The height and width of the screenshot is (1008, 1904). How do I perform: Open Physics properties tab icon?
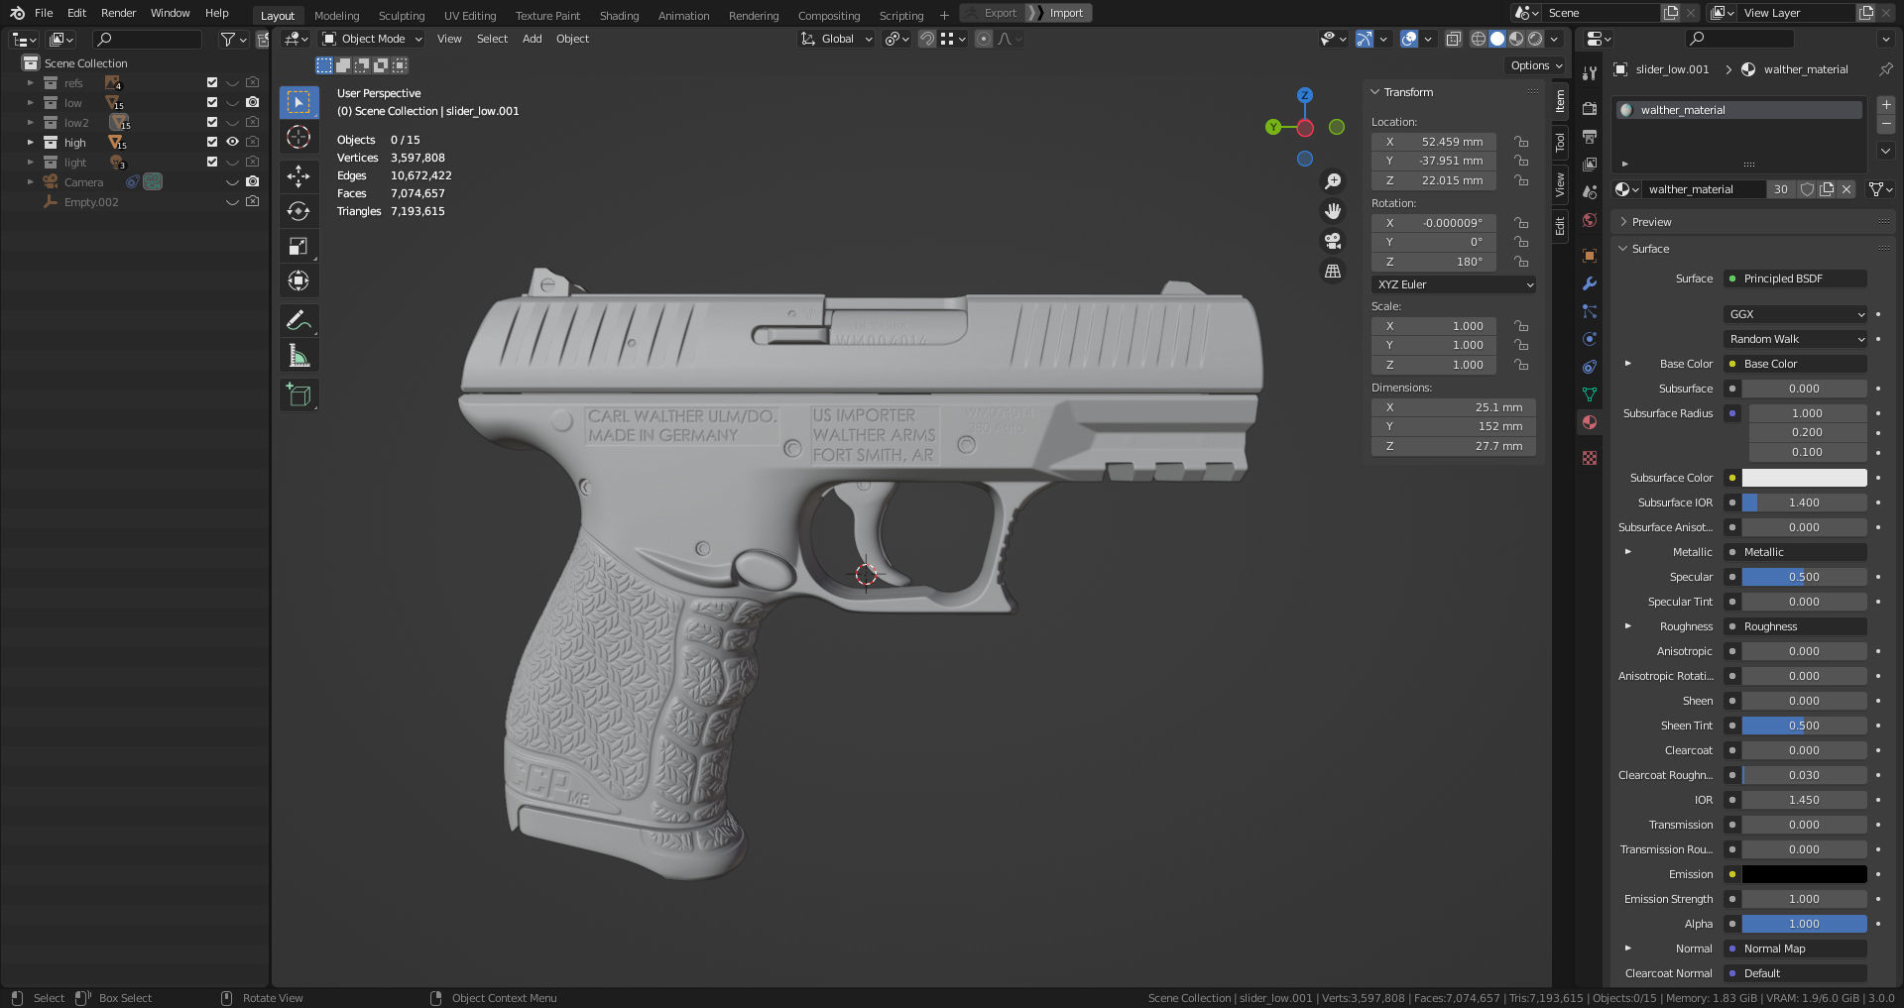(x=1590, y=339)
